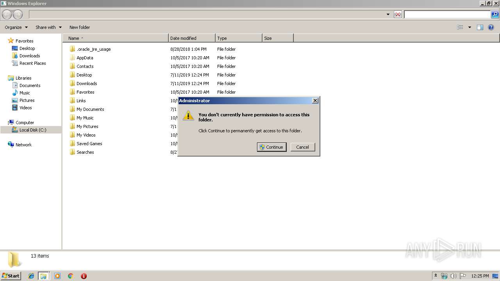Expand the address bar history dropdown
The height and width of the screenshot is (281, 500).
[388, 14]
